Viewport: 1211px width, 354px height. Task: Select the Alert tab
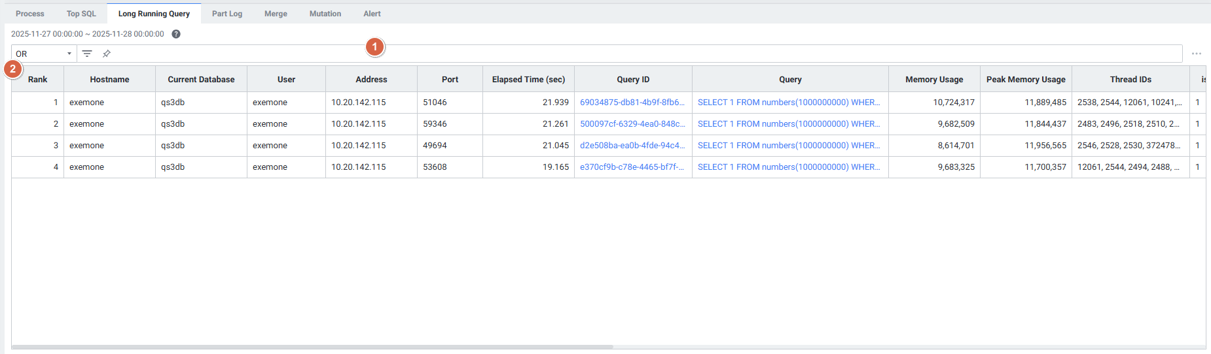[372, 14]
